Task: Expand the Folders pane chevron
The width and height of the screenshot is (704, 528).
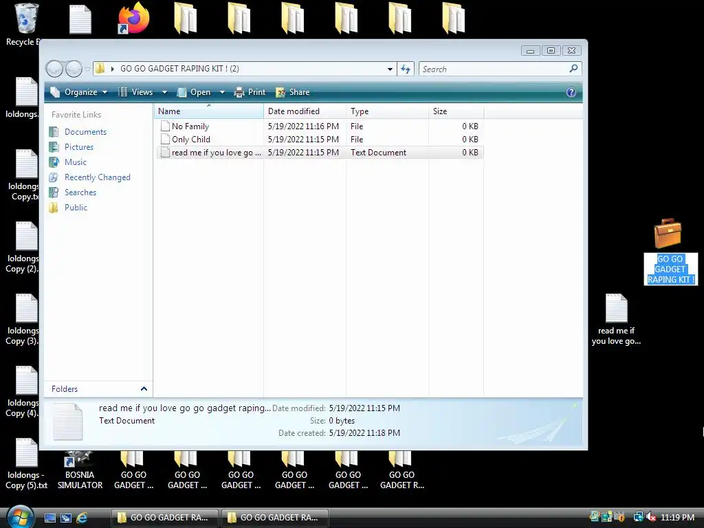Action: 144,389
